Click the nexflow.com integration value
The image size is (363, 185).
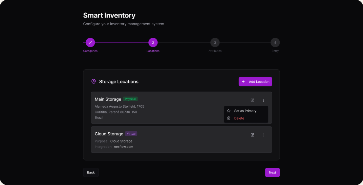(x=123, y=147)
